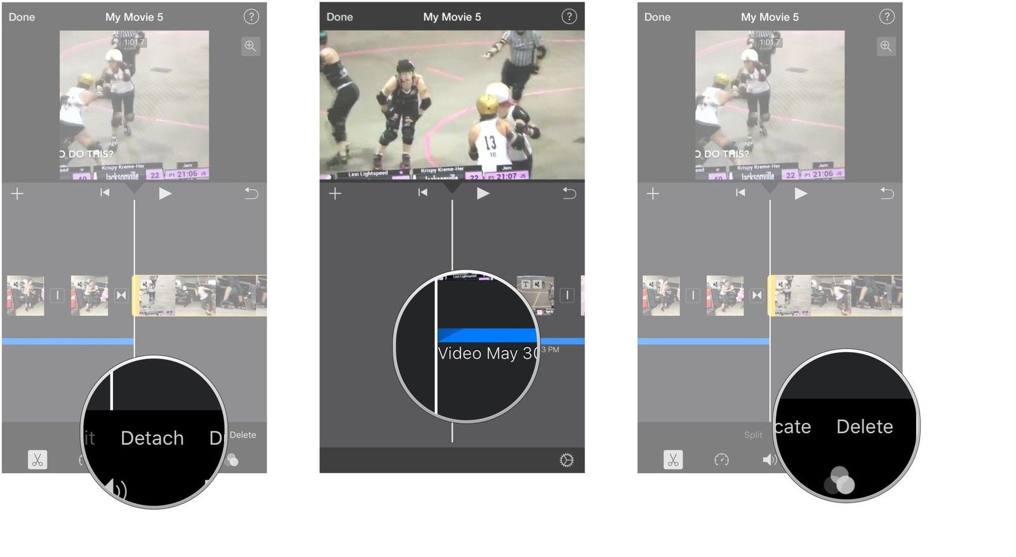Add media with plus on the gear icon screen
This screenshot has width=1016, height=557.
[x=335, y=193]
